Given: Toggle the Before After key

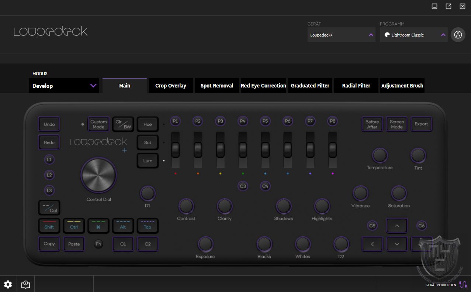Looking at the screenshot, I should [x=372, y=124].
